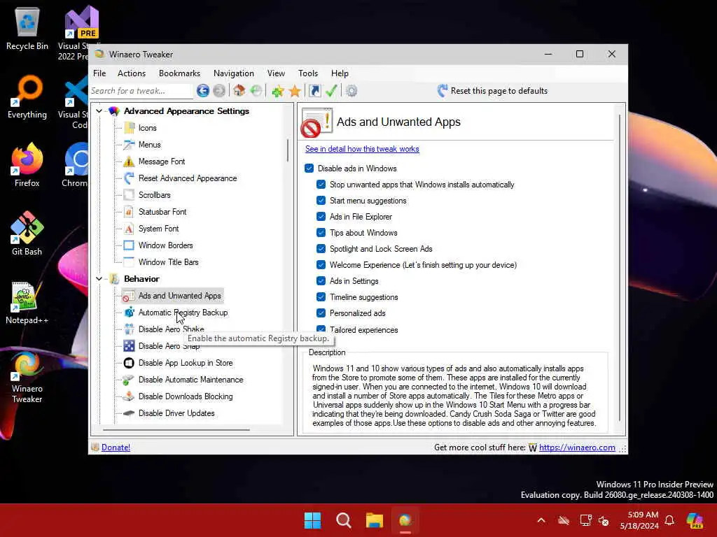Collapse the Behavior tree node
The image size is (717, 537).
tap(99, 278)
